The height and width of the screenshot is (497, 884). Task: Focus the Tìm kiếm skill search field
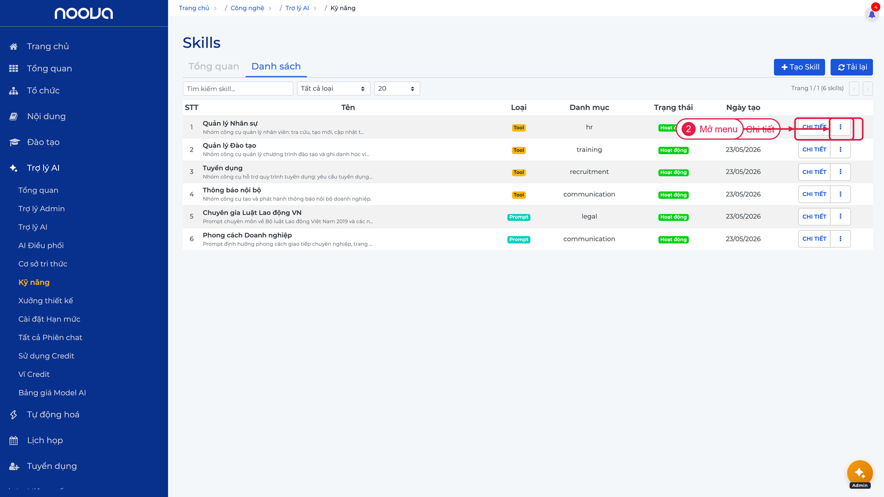click(x=238, y=88)
